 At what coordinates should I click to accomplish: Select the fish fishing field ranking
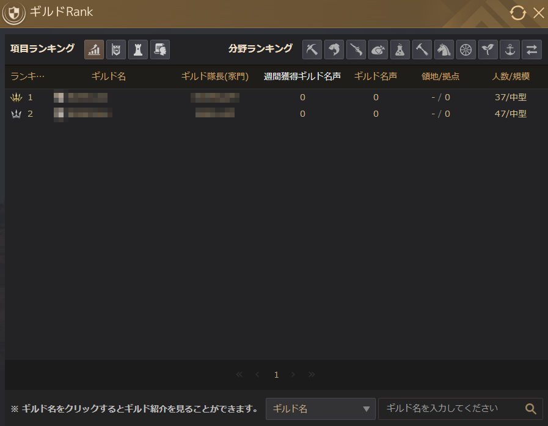pos(334,50)
